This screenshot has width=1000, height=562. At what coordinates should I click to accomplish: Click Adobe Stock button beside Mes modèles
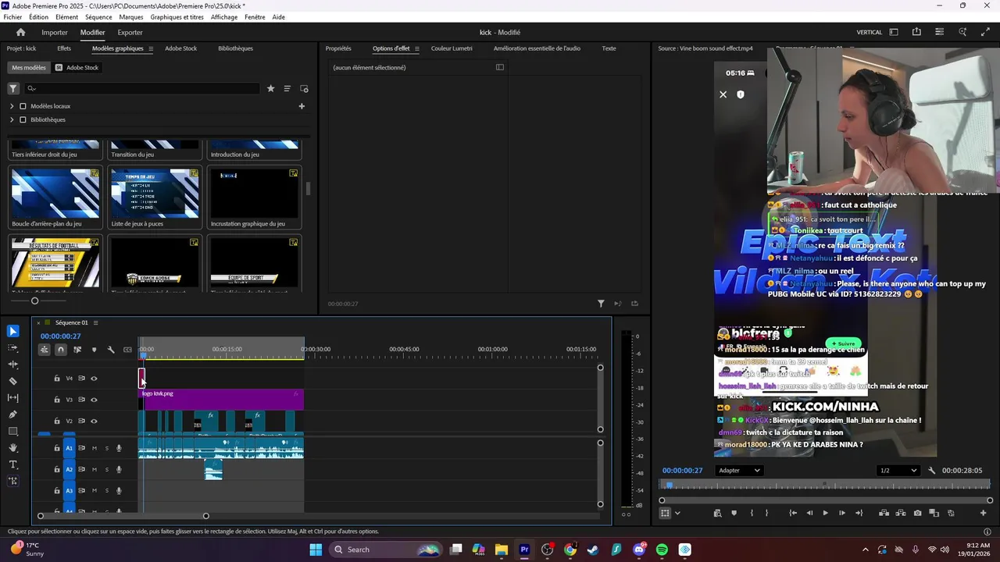coord(77,68)
